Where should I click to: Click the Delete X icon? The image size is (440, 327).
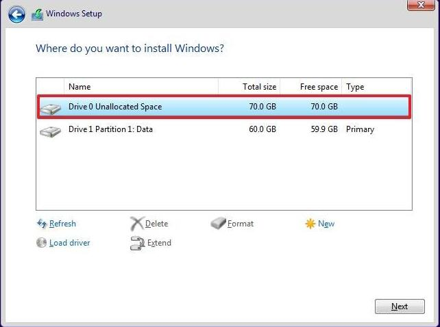tap(137, 224)
